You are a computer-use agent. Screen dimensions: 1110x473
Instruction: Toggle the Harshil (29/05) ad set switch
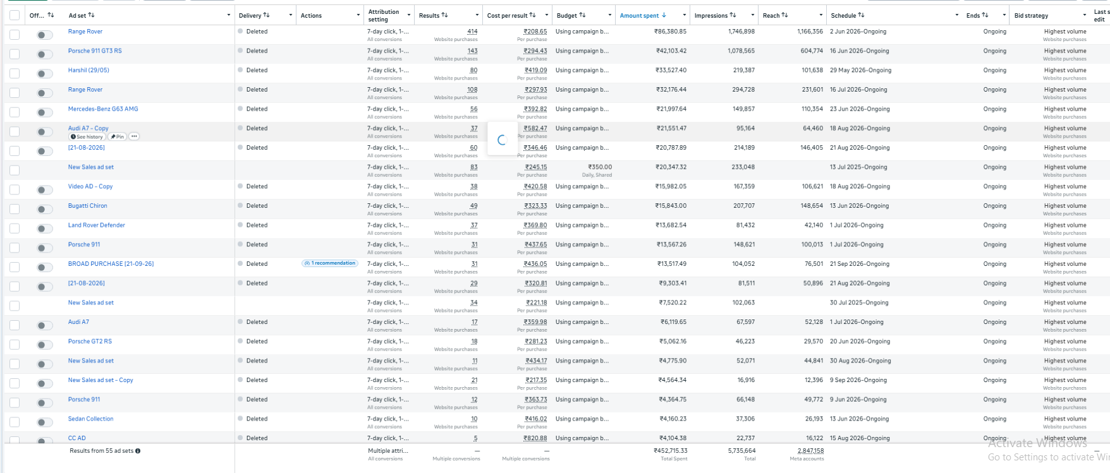click(x=44, y=74)
